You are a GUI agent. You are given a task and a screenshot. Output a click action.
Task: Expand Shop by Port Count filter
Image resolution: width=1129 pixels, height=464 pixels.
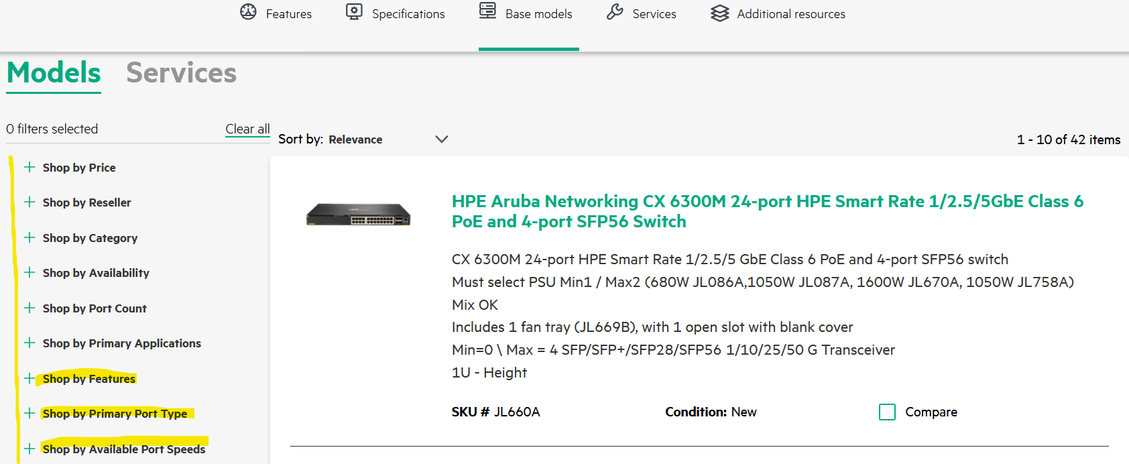pos(95,308)
